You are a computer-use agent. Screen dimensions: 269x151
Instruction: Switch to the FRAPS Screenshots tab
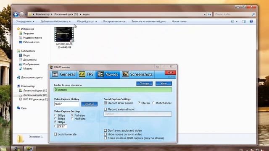[137, 74]
